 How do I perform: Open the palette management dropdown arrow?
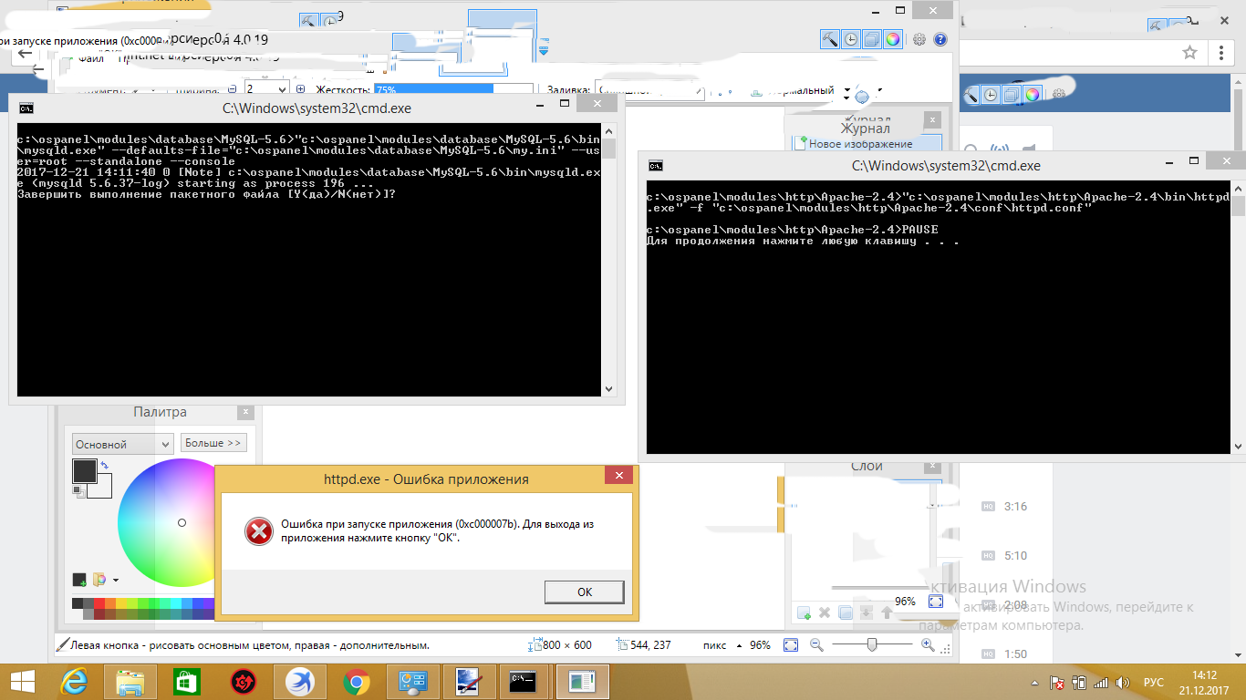click(x=116, y=580)
